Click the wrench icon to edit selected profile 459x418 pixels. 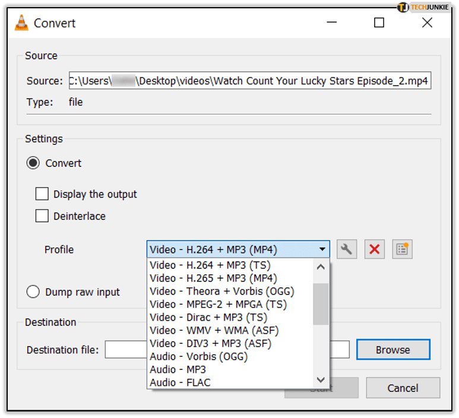(347, 249)
